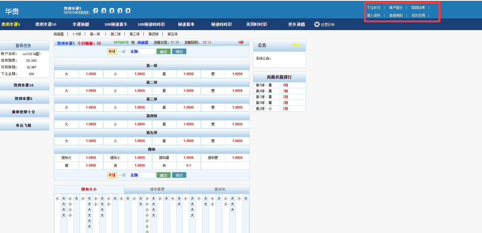Click the gear icon beside 設置彩种
The image size is (482, 233).
[x=317, y=25]
